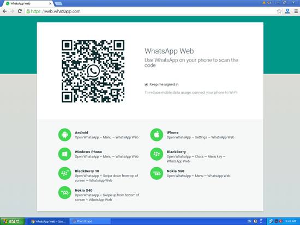Image resolution: width=300 pixels, height=225 pixels.
Task: Click the Android robot icon
Action: [x=65, y=135]
